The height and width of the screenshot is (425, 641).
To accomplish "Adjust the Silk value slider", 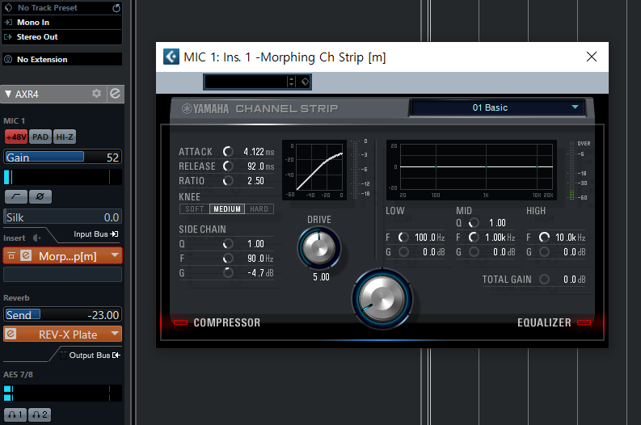I will pos(62,217).
